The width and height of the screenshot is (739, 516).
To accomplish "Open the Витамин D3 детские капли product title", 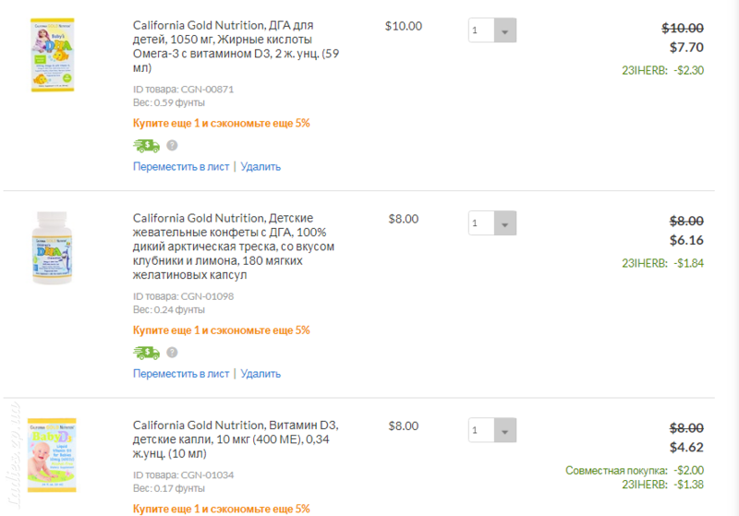I will [236, 439].
